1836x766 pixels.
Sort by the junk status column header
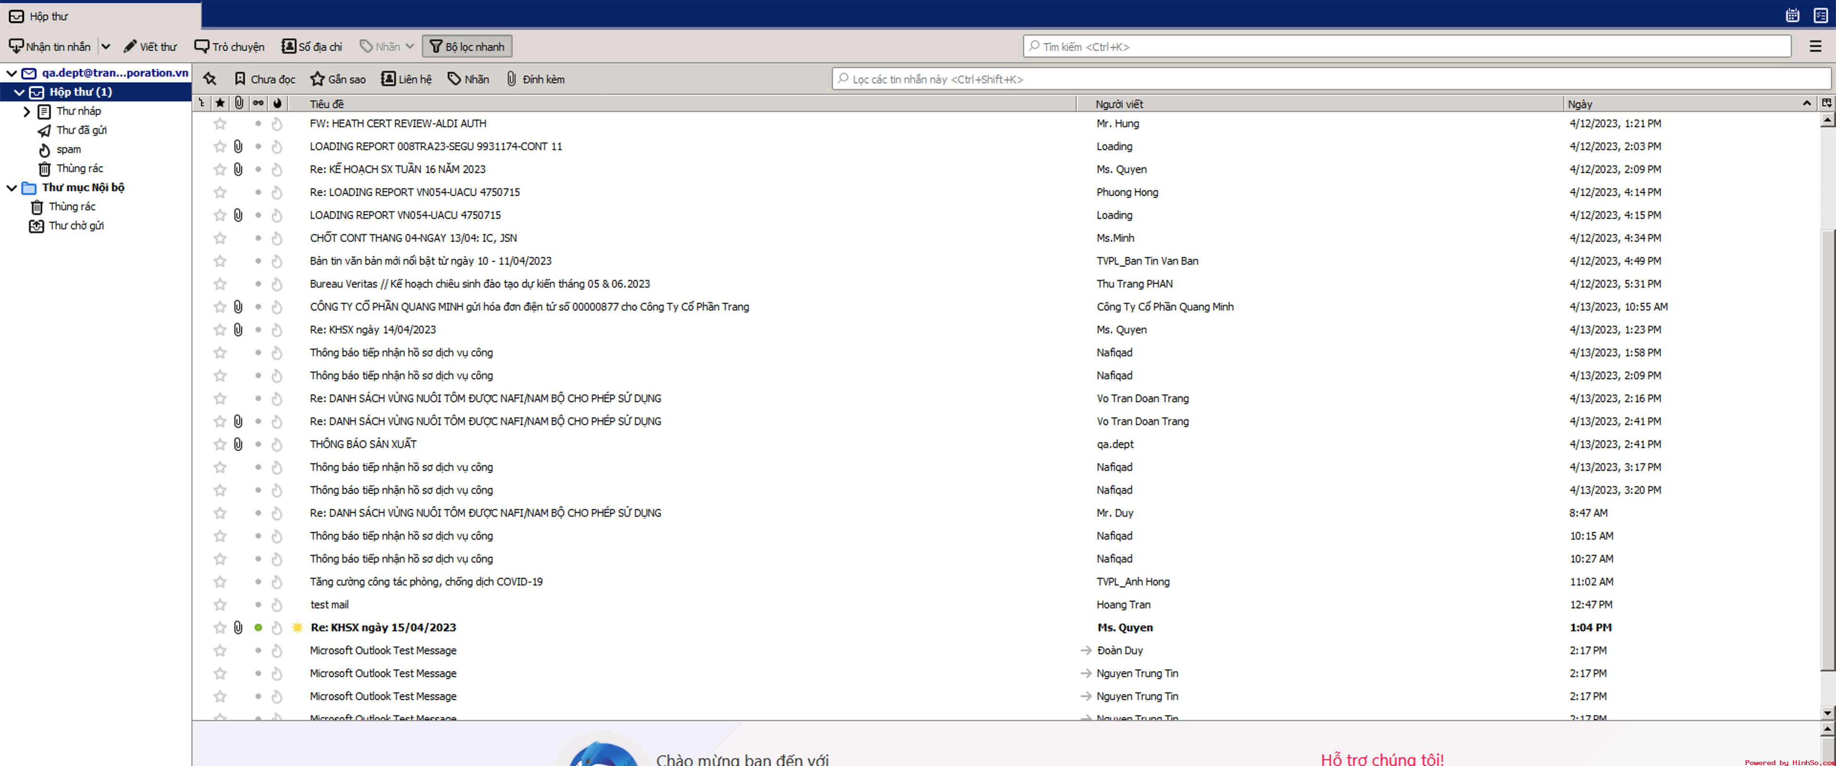coord(277,103)
